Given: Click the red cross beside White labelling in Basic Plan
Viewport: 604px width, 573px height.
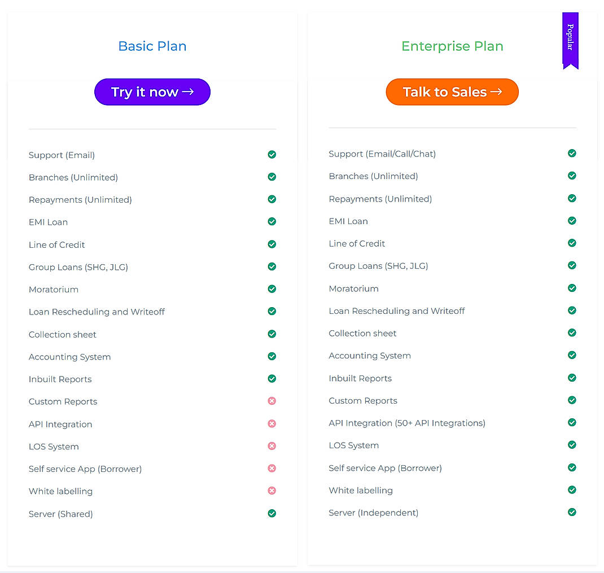Looking at the screenshot, I should tap(272, 491).
